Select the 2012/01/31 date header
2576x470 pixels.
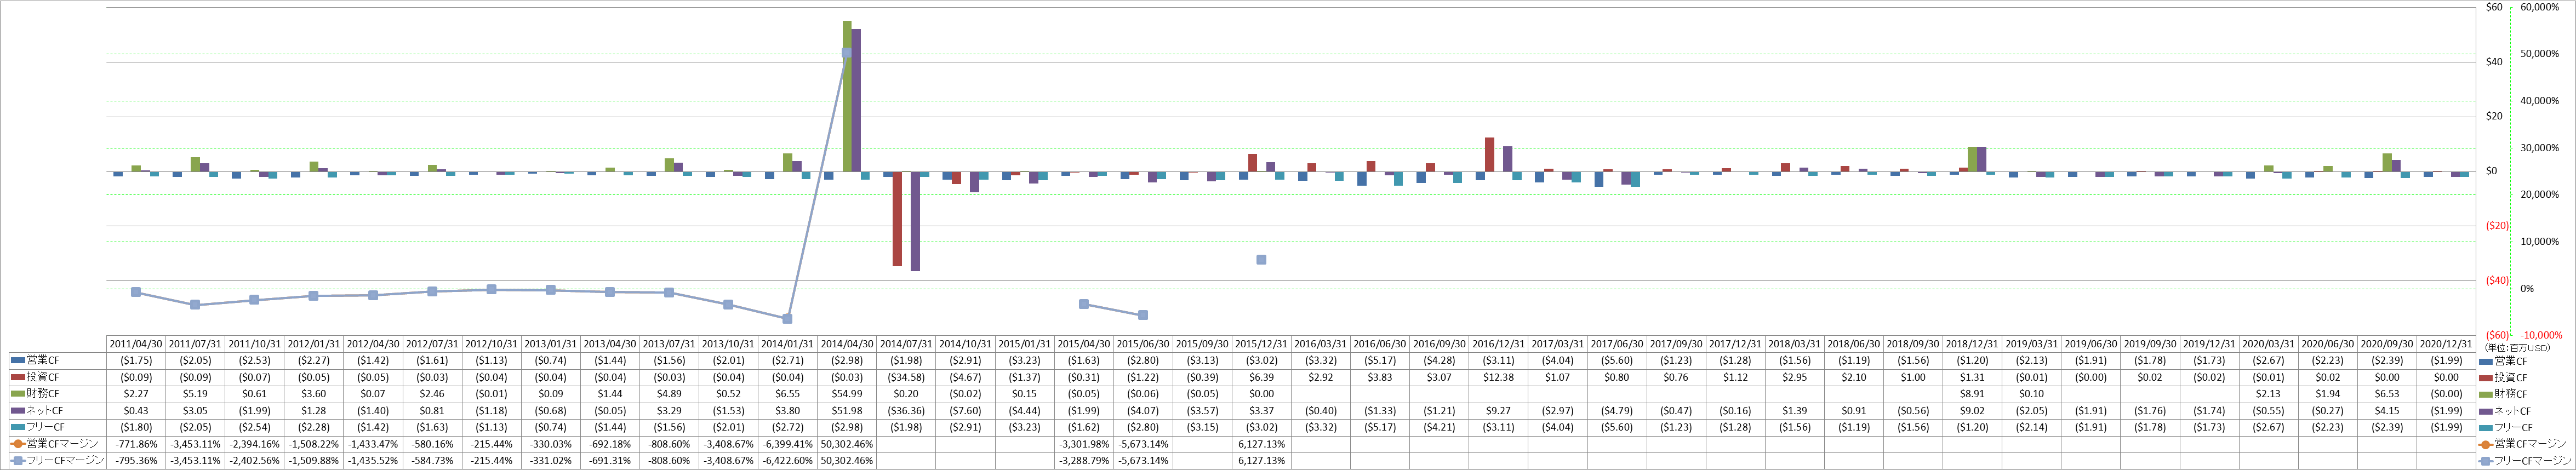(x=313, y=344)
